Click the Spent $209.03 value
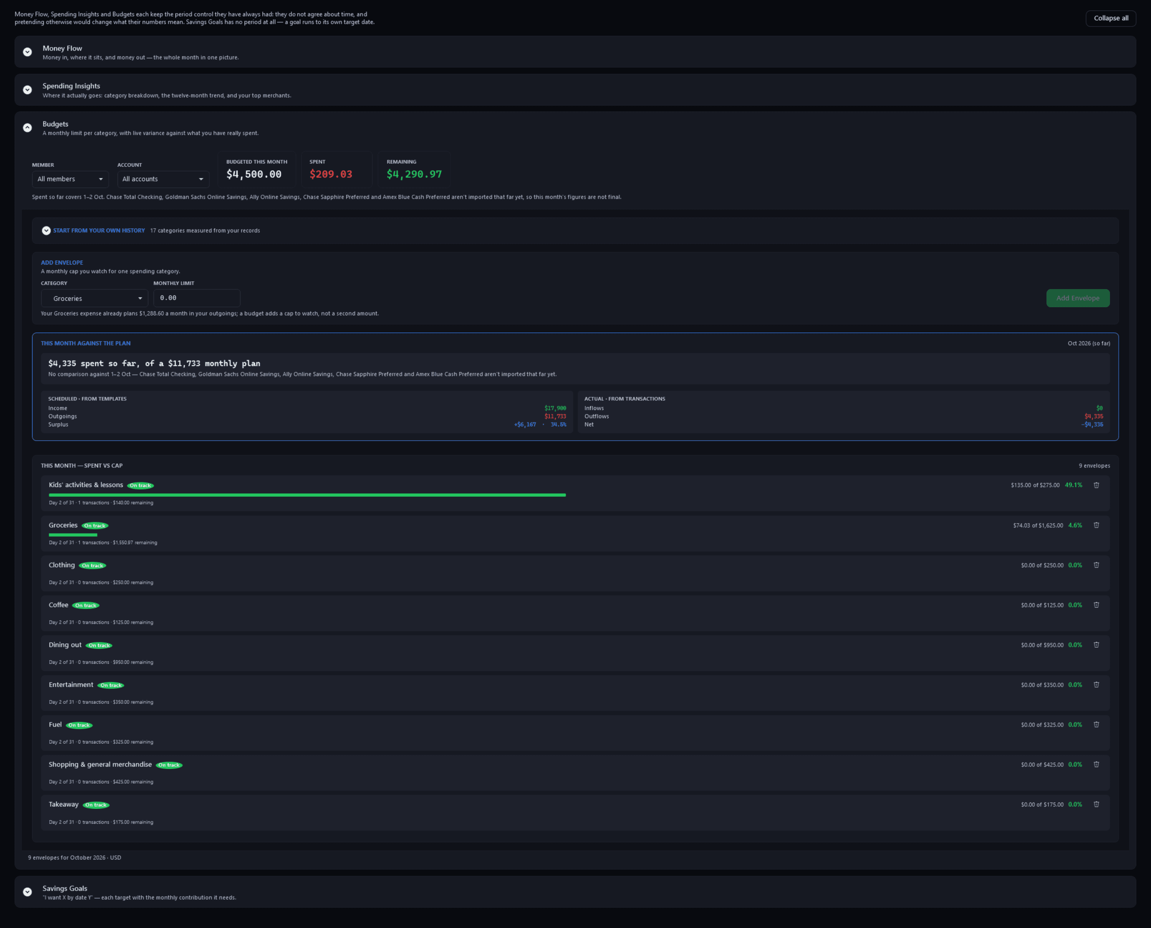 (x=331, y=174)
